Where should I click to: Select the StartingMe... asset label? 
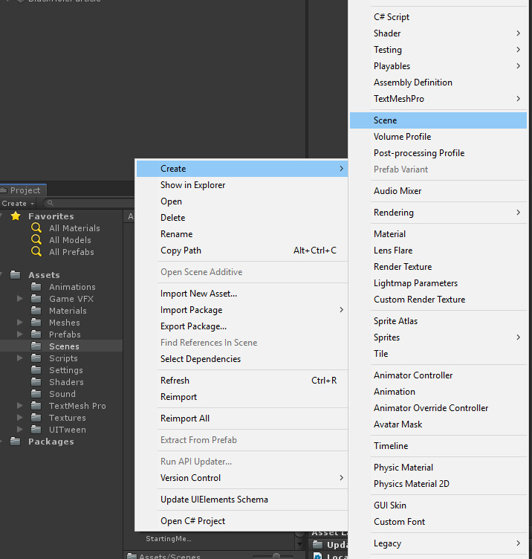(169, 538)
